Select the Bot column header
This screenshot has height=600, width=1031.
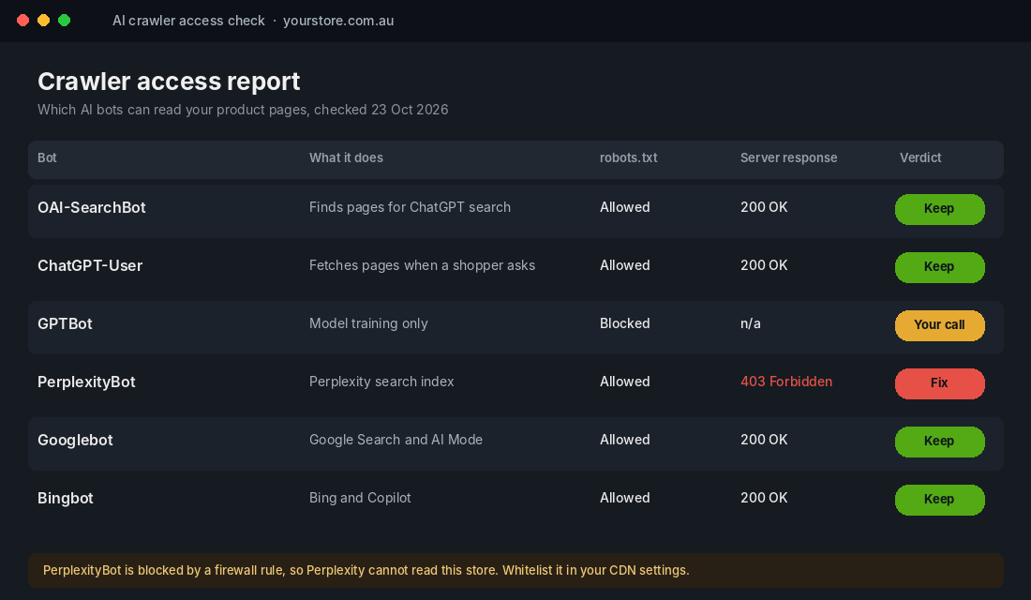(47, 157)
